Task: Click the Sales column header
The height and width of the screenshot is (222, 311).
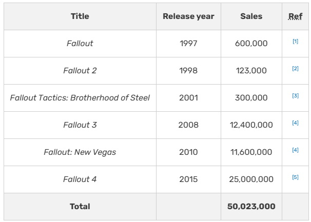Action: pyautogui.click(x=251, y=16)
